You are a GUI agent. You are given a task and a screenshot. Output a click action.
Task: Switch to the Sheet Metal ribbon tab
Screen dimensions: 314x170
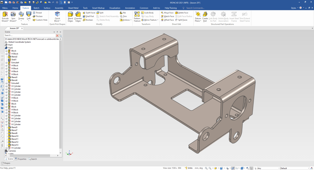click(x=73, y=8)
